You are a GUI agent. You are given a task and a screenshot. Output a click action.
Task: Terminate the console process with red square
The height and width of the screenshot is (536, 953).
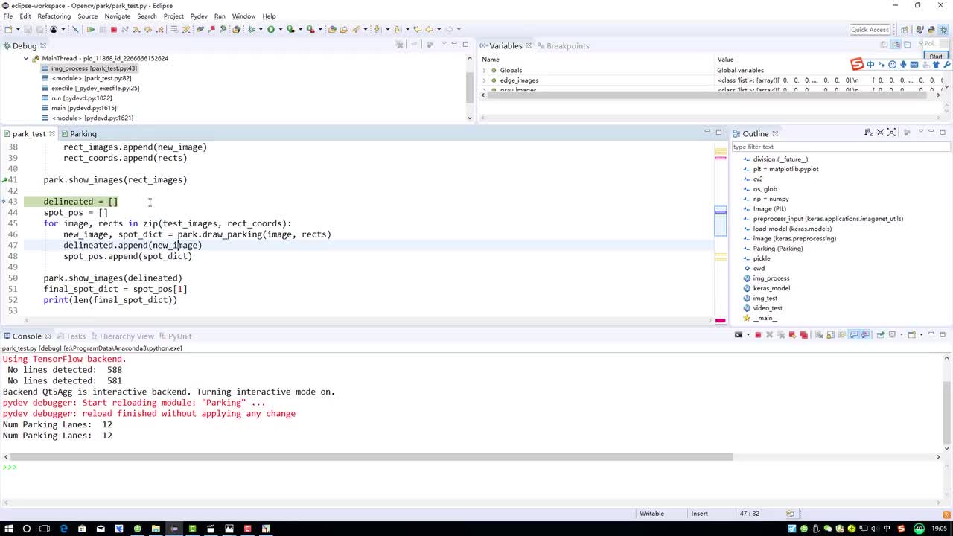[x=758, y=335]
